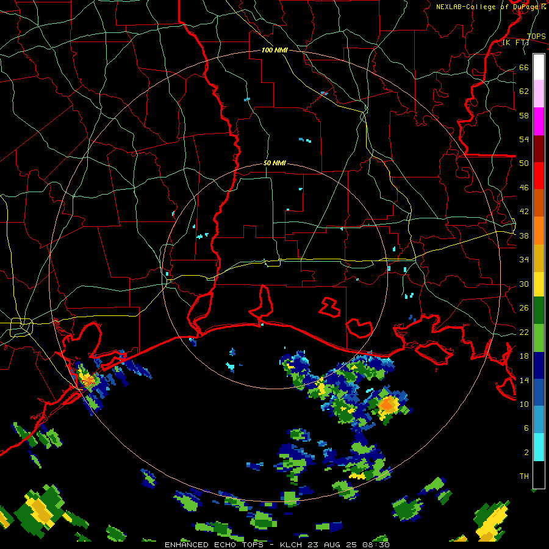Click the gold color bar segment near 34
The height and width of the screenshot is (549, 549).
pos(539,258)
